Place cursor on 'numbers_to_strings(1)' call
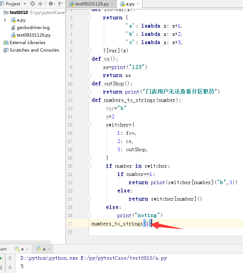 click(x=121, y=224)
